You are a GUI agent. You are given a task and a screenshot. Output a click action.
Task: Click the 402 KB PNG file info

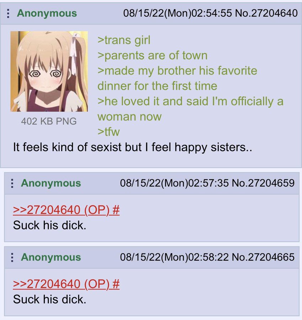coord(49,121)
